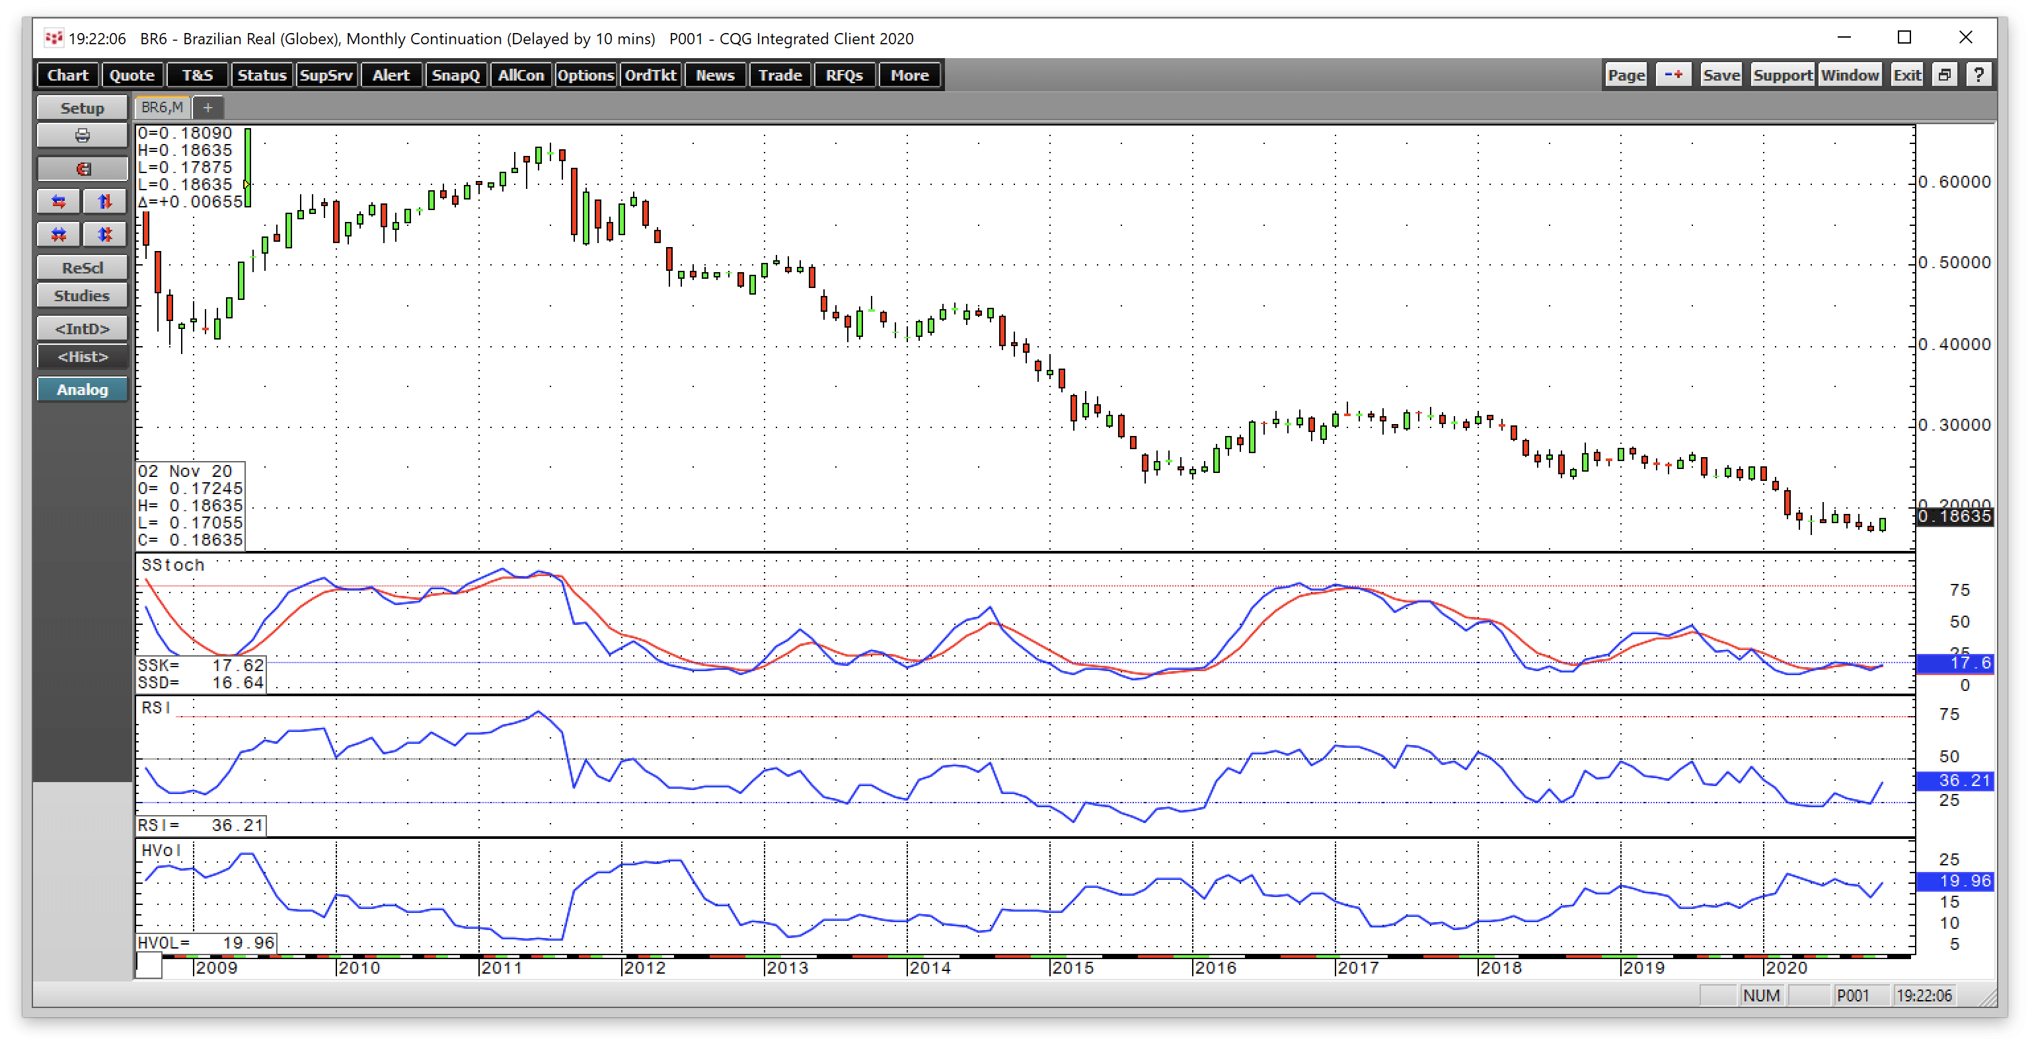
Task: Toggle the Hist historical mode button
Action: [x=82, y=357]
